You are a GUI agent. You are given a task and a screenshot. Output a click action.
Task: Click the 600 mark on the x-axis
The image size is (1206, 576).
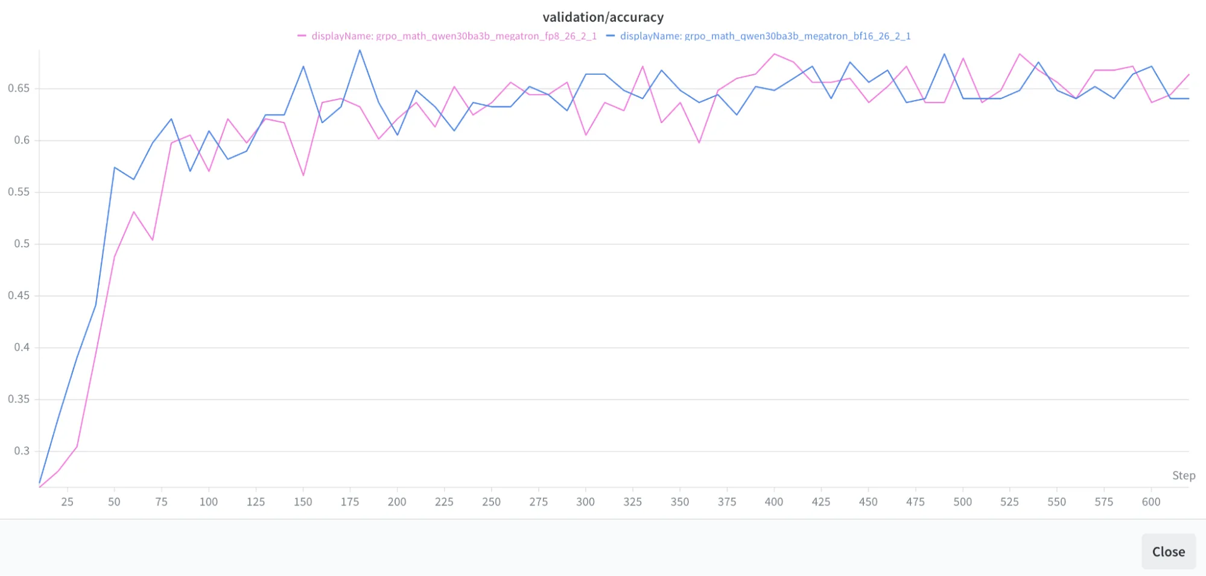(x=1151, y=502)
